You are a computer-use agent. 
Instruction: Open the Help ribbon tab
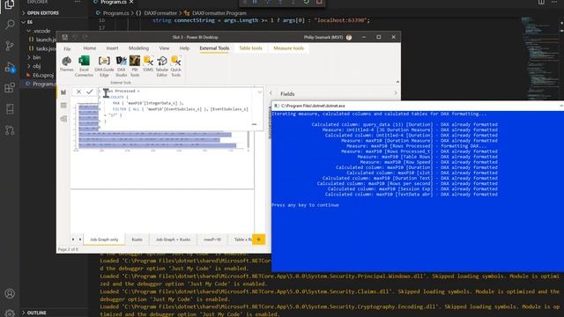184,48
